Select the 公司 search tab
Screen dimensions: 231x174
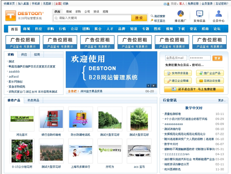click(87, 12)
